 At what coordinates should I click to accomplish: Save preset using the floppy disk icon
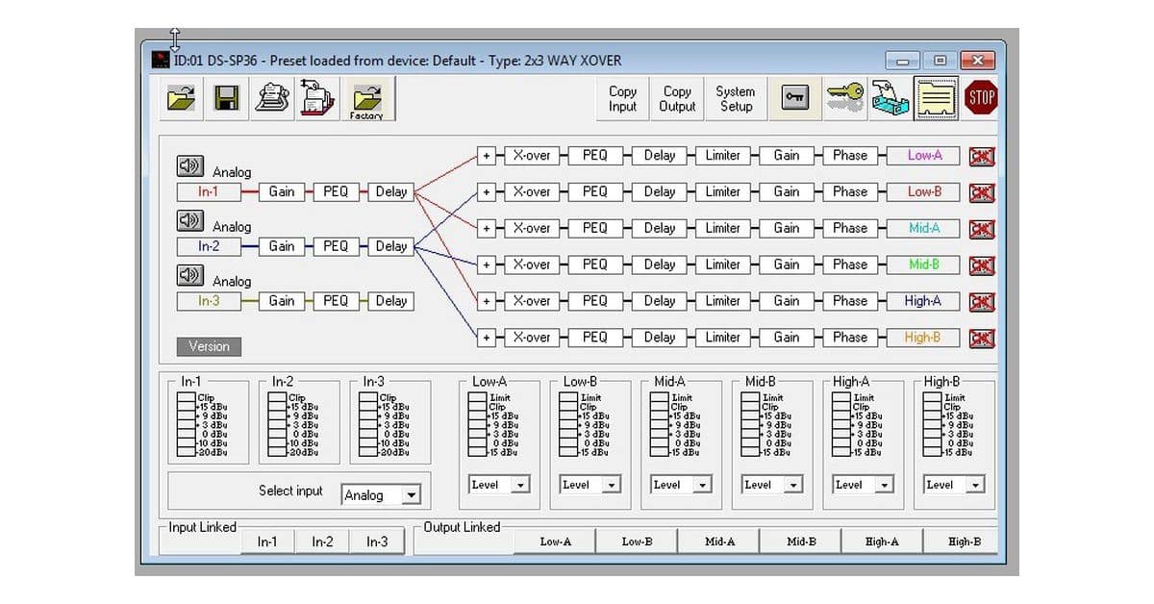point(227,98)
